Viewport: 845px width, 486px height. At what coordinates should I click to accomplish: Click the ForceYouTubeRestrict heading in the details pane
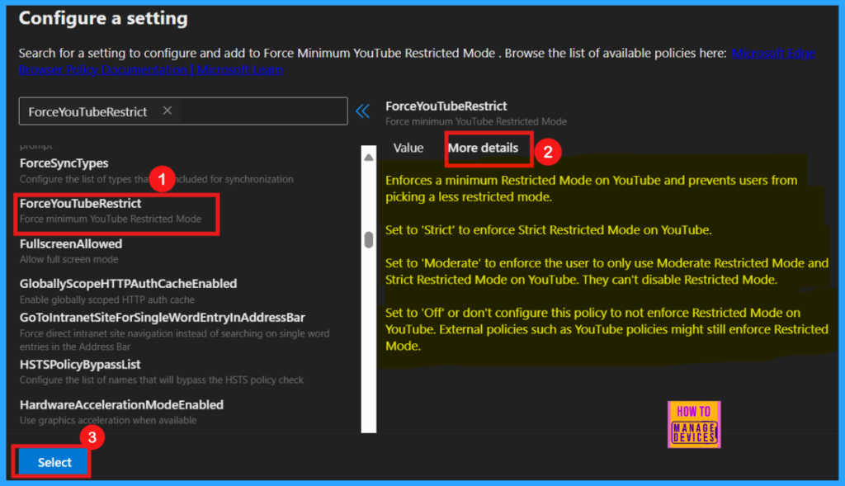(446, 106)
